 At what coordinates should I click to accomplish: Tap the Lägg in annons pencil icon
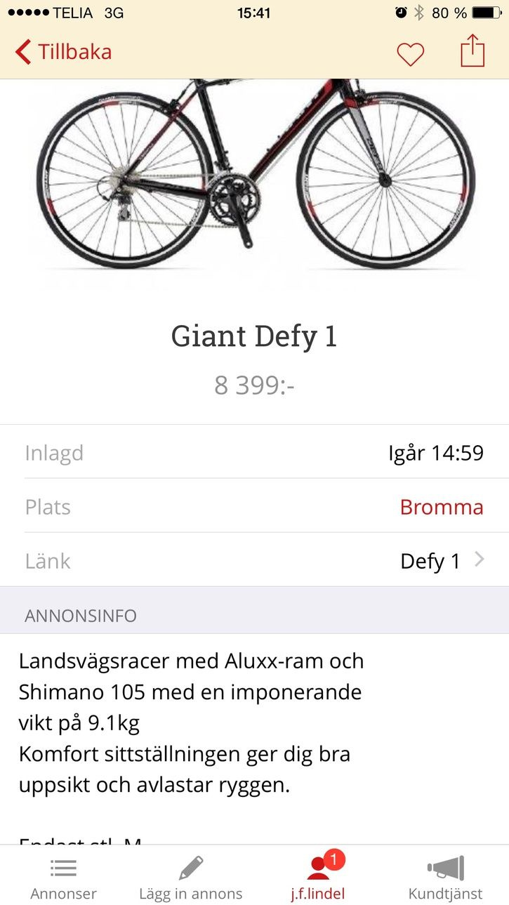190,868
